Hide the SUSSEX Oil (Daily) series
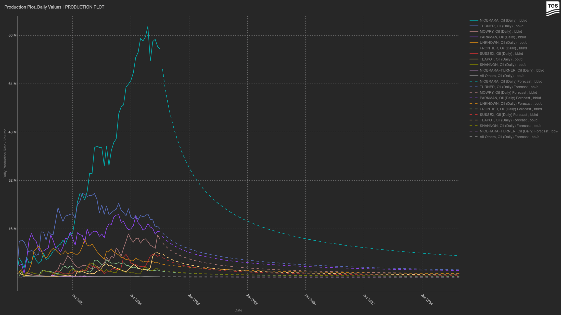This screenshot has width=561, height=315. pyautogui.click(x=501, y=54)
